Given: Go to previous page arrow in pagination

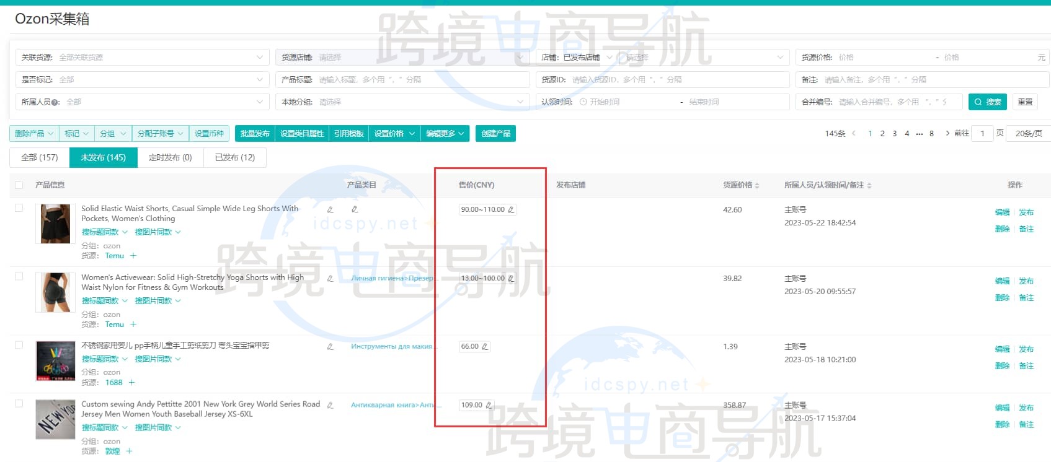Looking at the screenshot, I should click(x=854, y=133).
